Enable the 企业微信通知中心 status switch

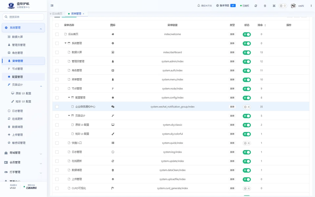[247, 107]
